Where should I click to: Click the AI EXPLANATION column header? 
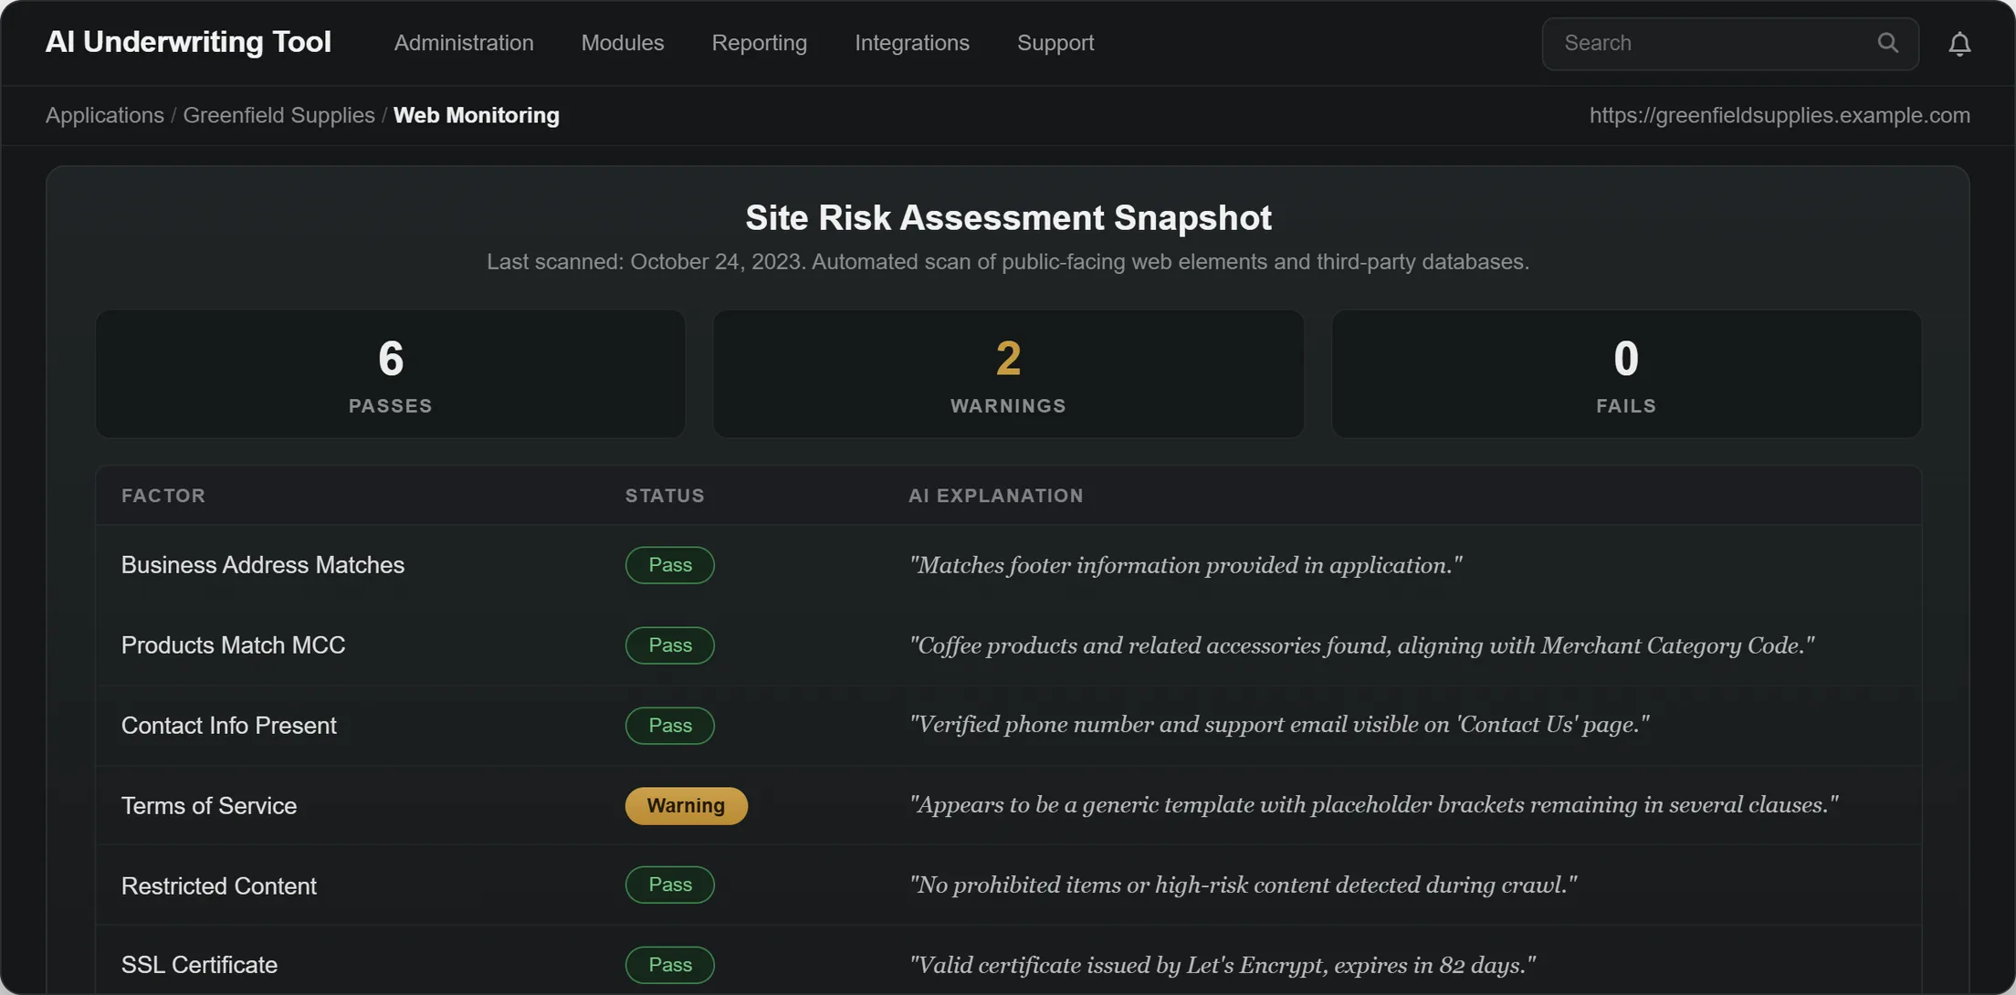(995, 496)
